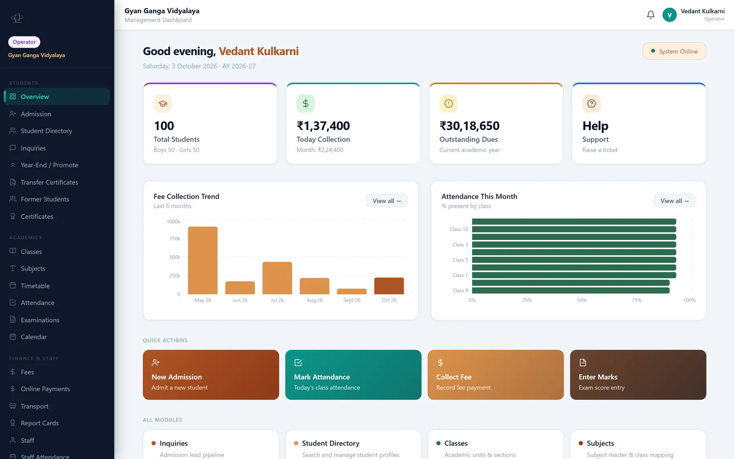Click the Classes book icon in sidebar
Image resolution: width=735 pixels, height=459 pixels.
click(x=13, y=251)
